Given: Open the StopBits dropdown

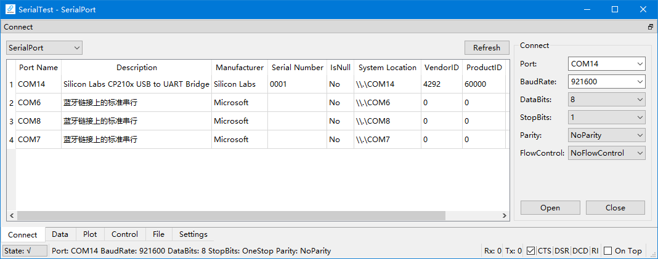Looking at the screenshot, I should coord(606,118).
